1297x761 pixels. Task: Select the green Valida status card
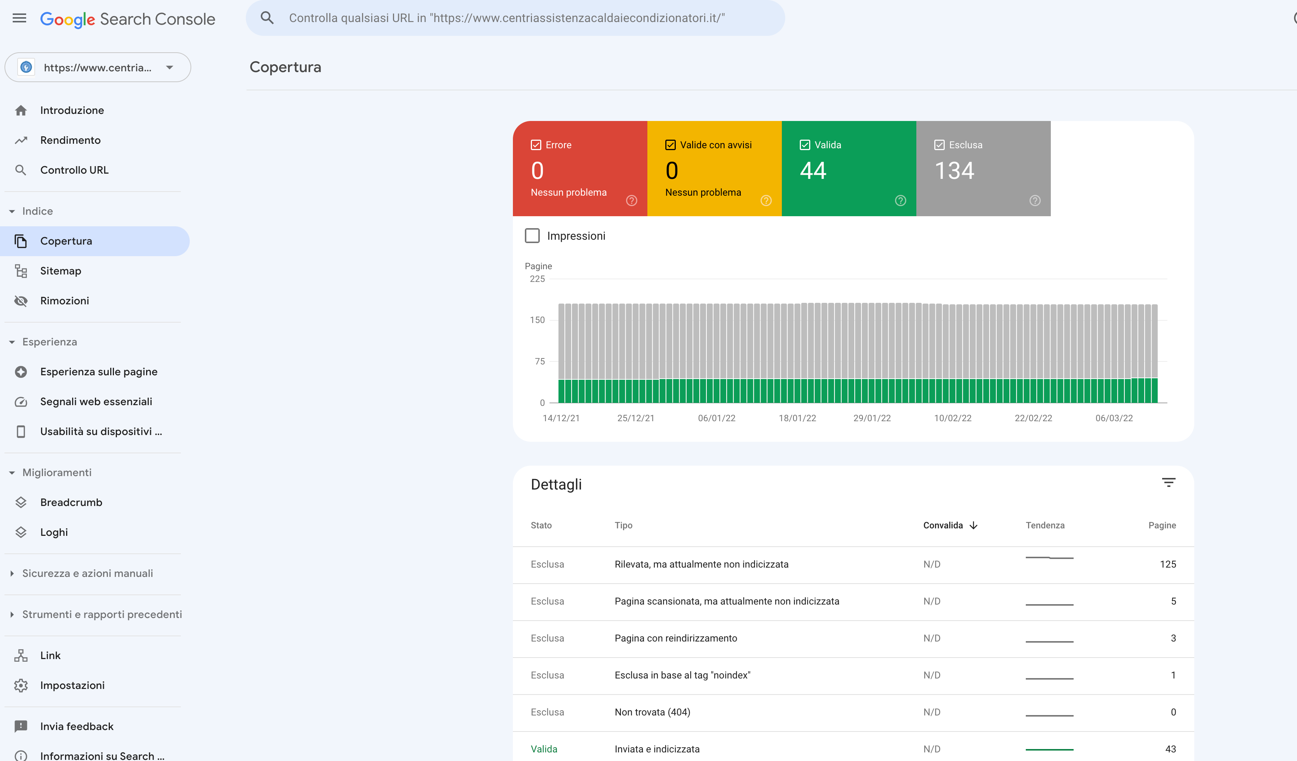click(x=849, y=169)
